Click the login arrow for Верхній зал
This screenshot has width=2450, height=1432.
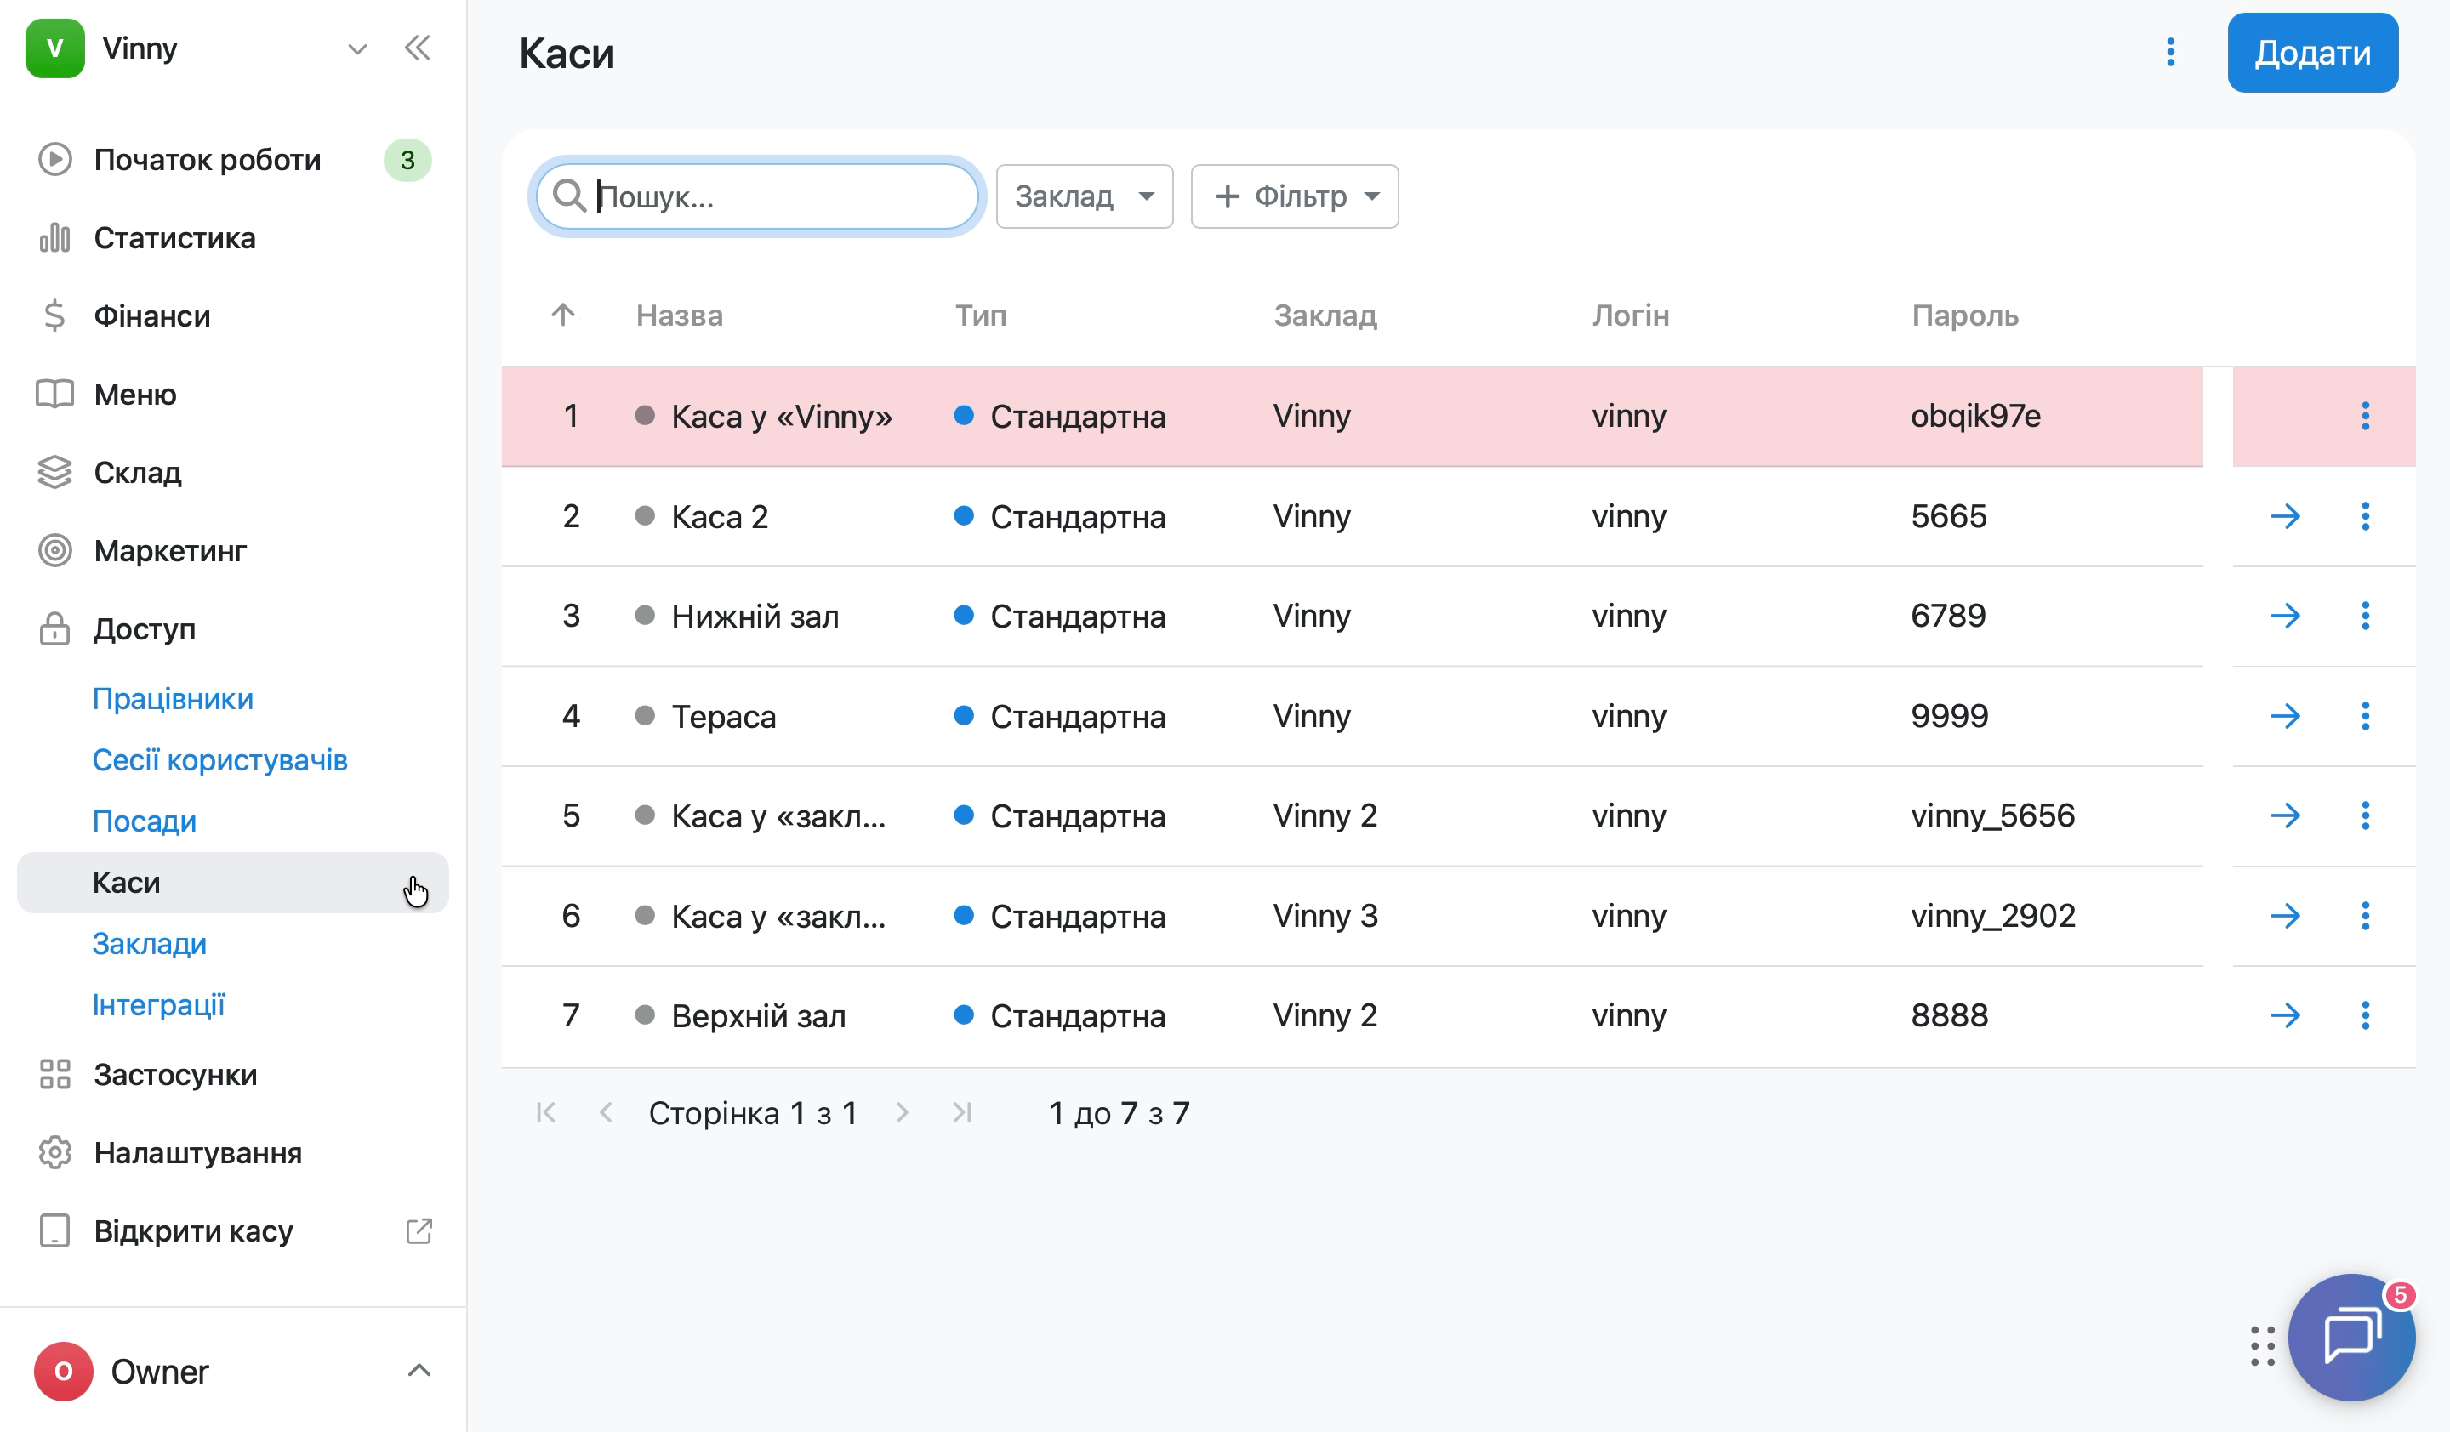point(2285,1015)
